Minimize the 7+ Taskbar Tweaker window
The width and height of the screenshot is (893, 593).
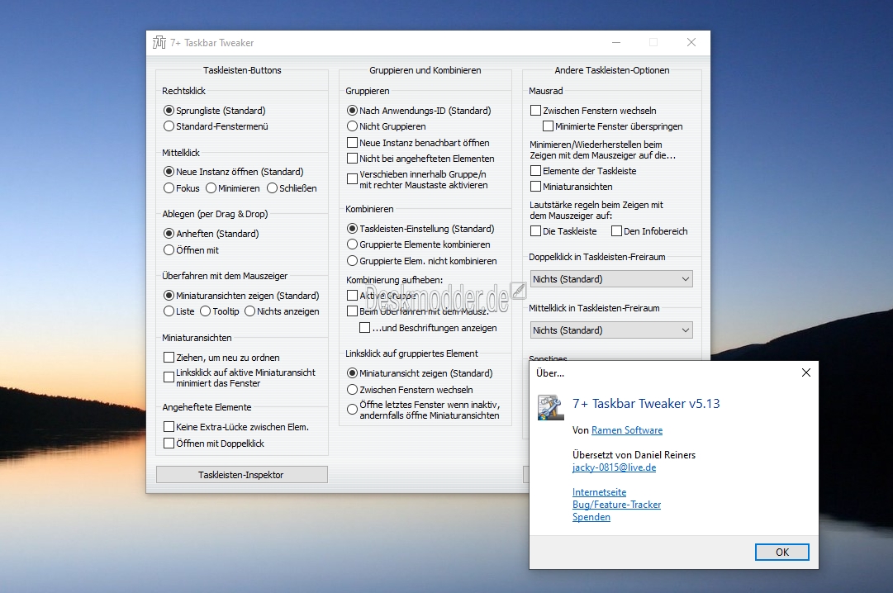(x=616, y=43)
